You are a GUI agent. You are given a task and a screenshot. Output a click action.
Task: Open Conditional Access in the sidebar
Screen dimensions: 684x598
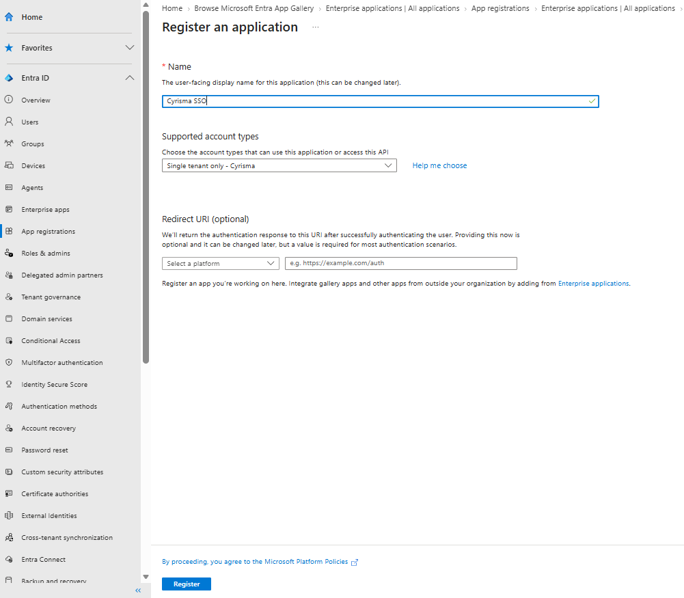click(51, 340)
